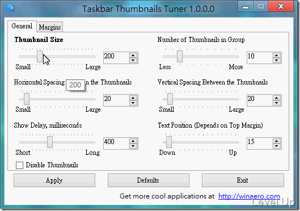The image size is (300, 211).
Task: Click the Text Position label
Action: [x=210, y=125]
